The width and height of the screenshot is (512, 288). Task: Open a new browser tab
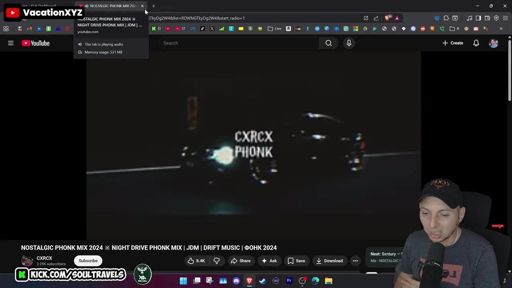pyautogui.click(x=154, y=6)
